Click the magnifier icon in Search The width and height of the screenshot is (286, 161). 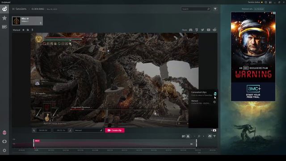tap(209, 9)
